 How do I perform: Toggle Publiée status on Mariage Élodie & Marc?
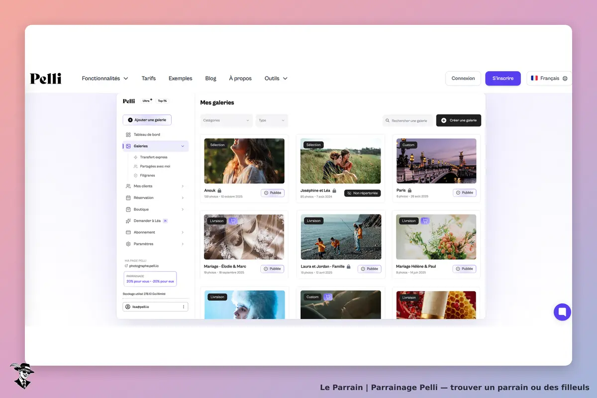tap(273, 269)
